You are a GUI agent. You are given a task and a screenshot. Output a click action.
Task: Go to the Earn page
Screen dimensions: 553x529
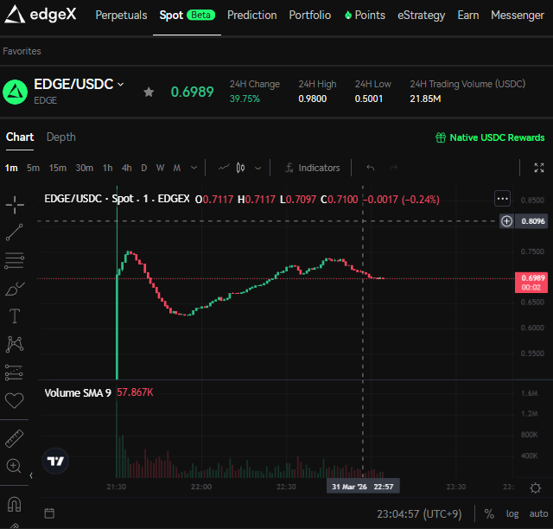click(468, 16)
